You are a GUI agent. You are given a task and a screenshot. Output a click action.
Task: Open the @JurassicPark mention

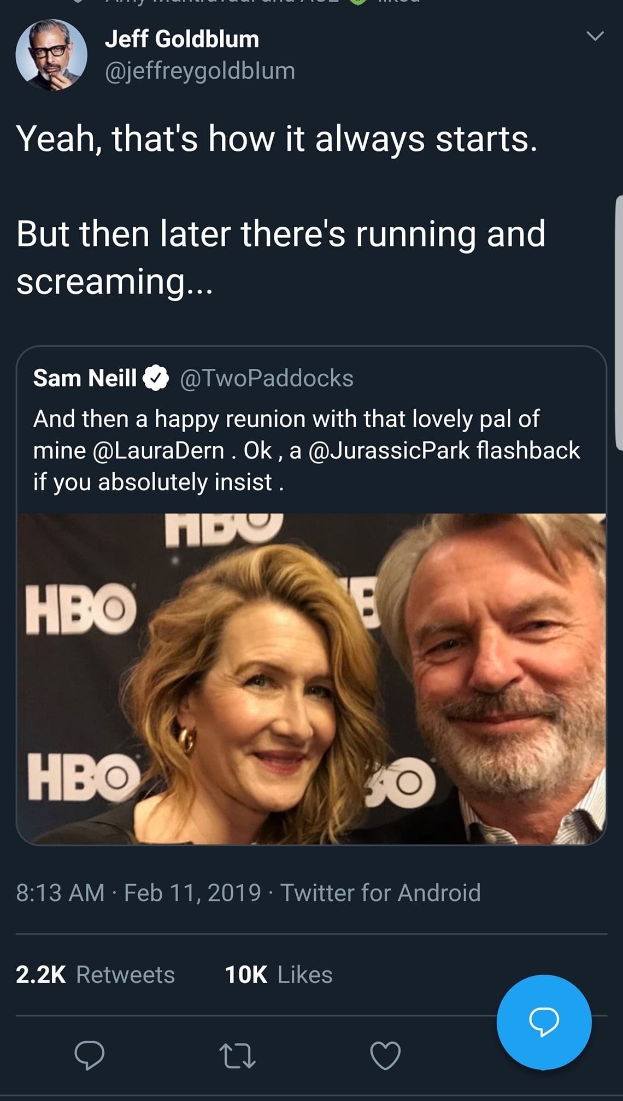tap(389, 451)
